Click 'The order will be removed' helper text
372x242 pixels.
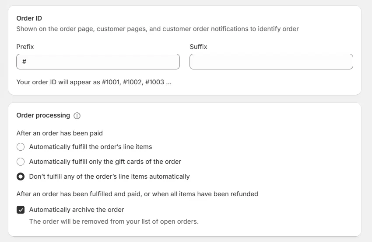tap(114, 221)
